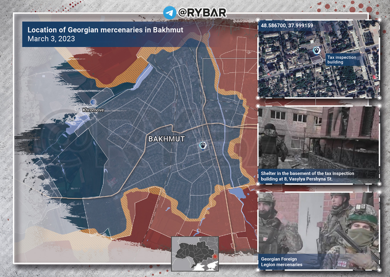Open the Georgian Legion soldiers photo
The image size is (390, 277).
[318, 231]
